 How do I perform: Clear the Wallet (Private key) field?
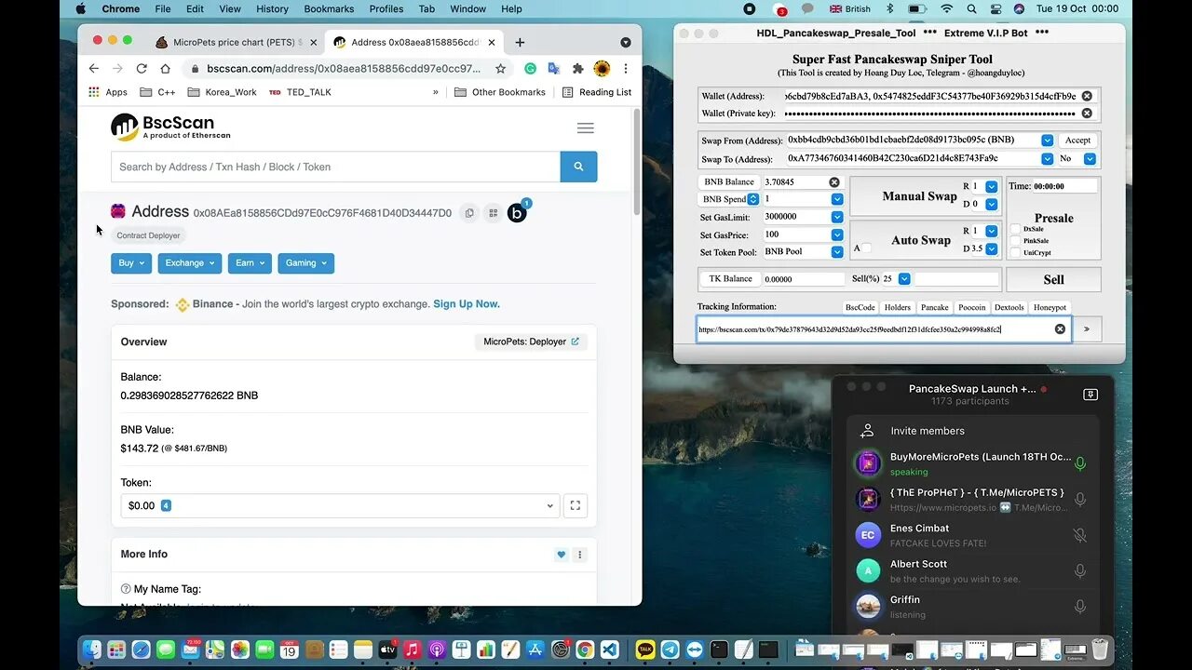(1087, 114)
